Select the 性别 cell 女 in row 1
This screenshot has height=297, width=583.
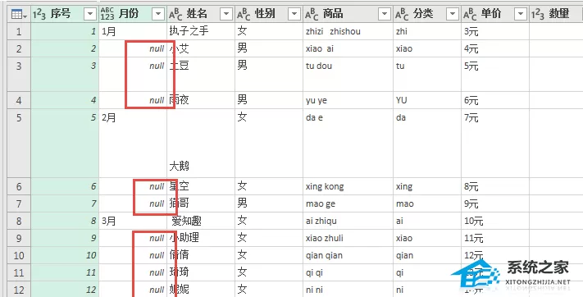(x=269, y=31)
